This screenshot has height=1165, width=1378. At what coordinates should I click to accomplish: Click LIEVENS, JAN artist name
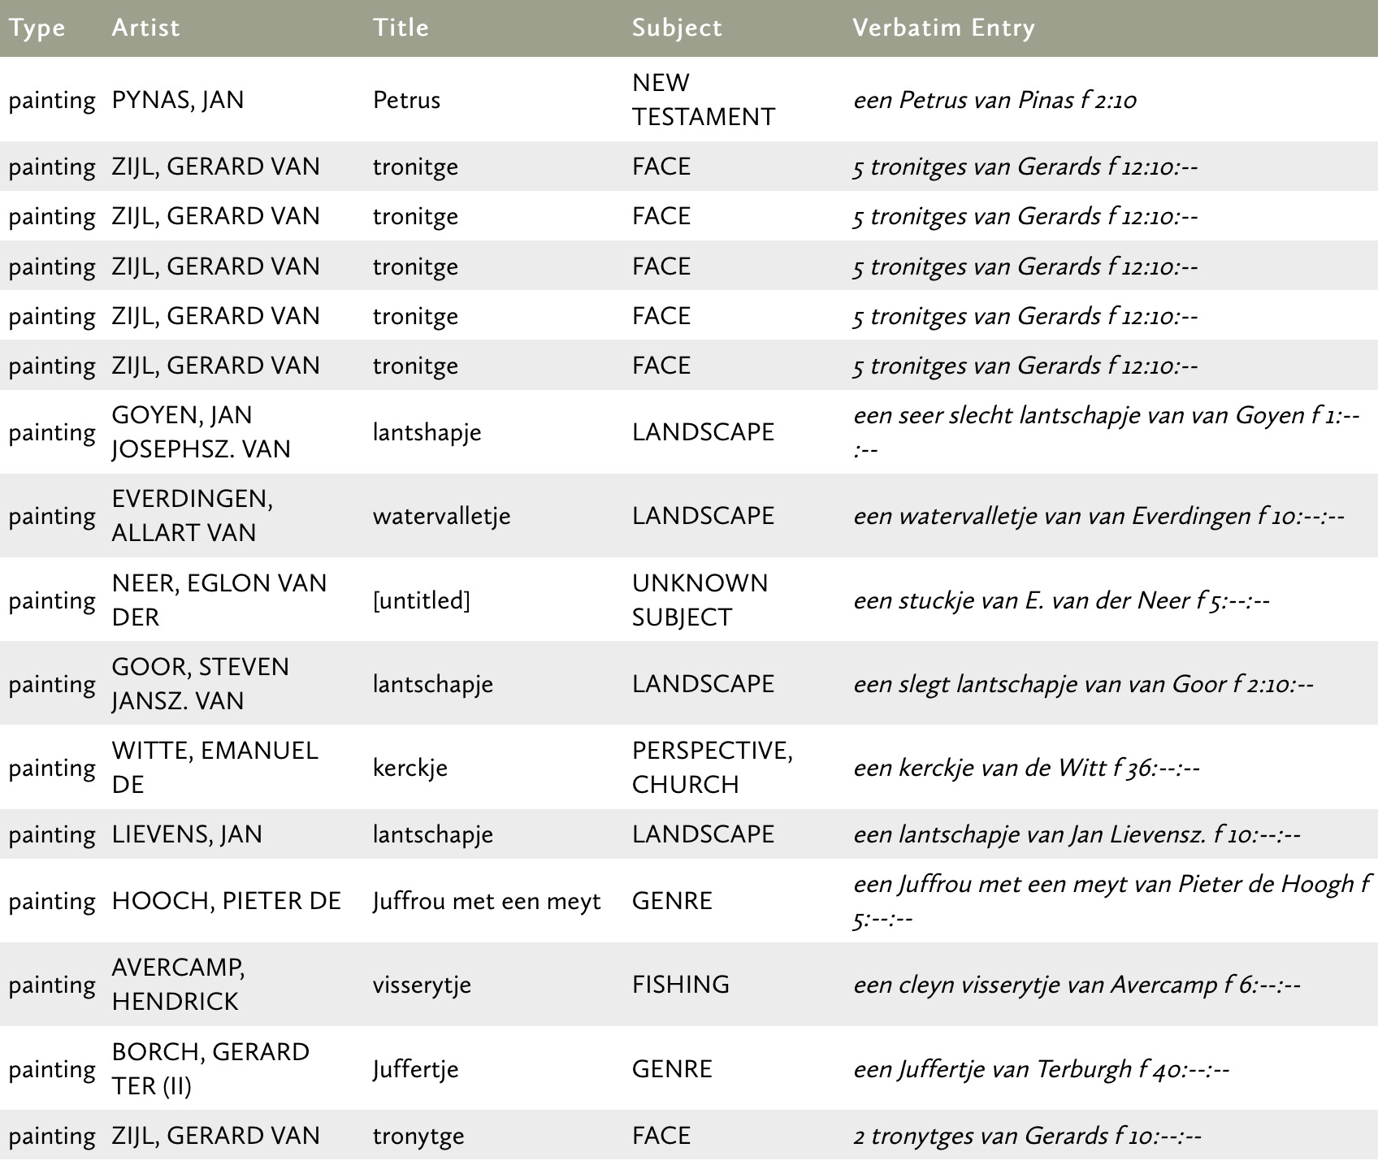(187, 834)
